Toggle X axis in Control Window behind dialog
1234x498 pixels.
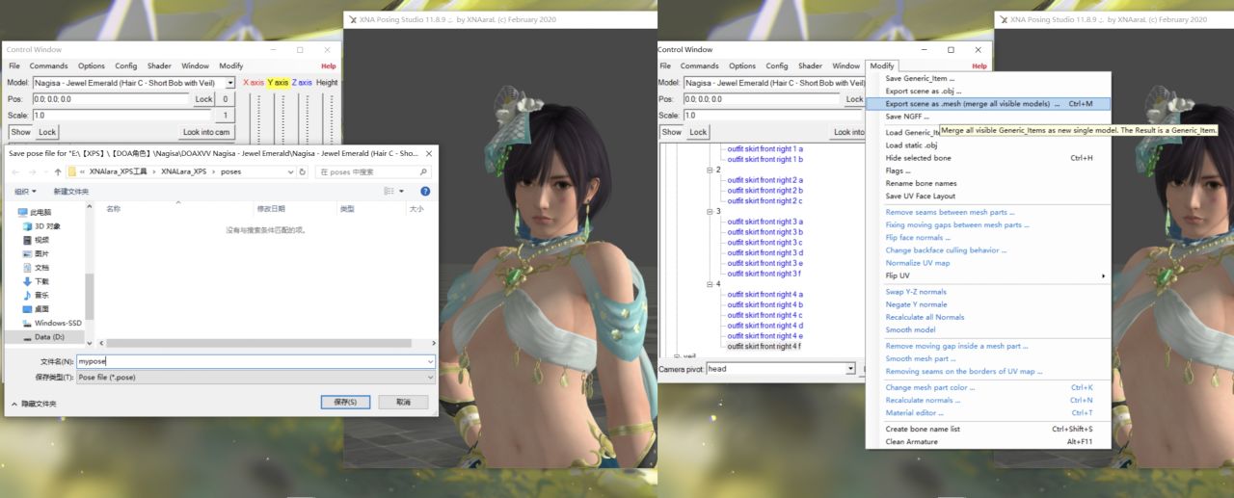(253, 83)
